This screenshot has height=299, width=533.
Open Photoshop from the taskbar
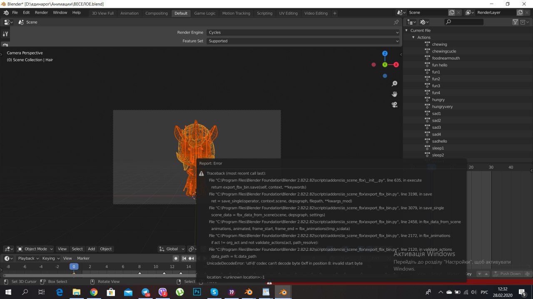click(x=197, y=292)
